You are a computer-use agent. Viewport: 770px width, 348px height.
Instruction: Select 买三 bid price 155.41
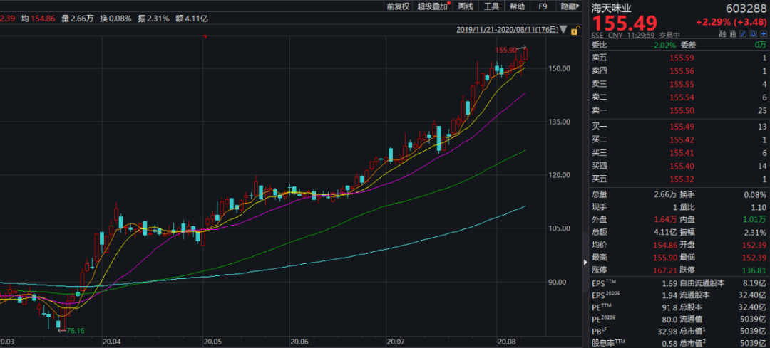coord(682,154)
